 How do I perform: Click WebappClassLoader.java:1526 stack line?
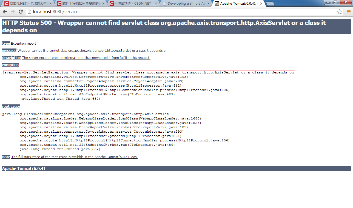(x=110, y=123)
